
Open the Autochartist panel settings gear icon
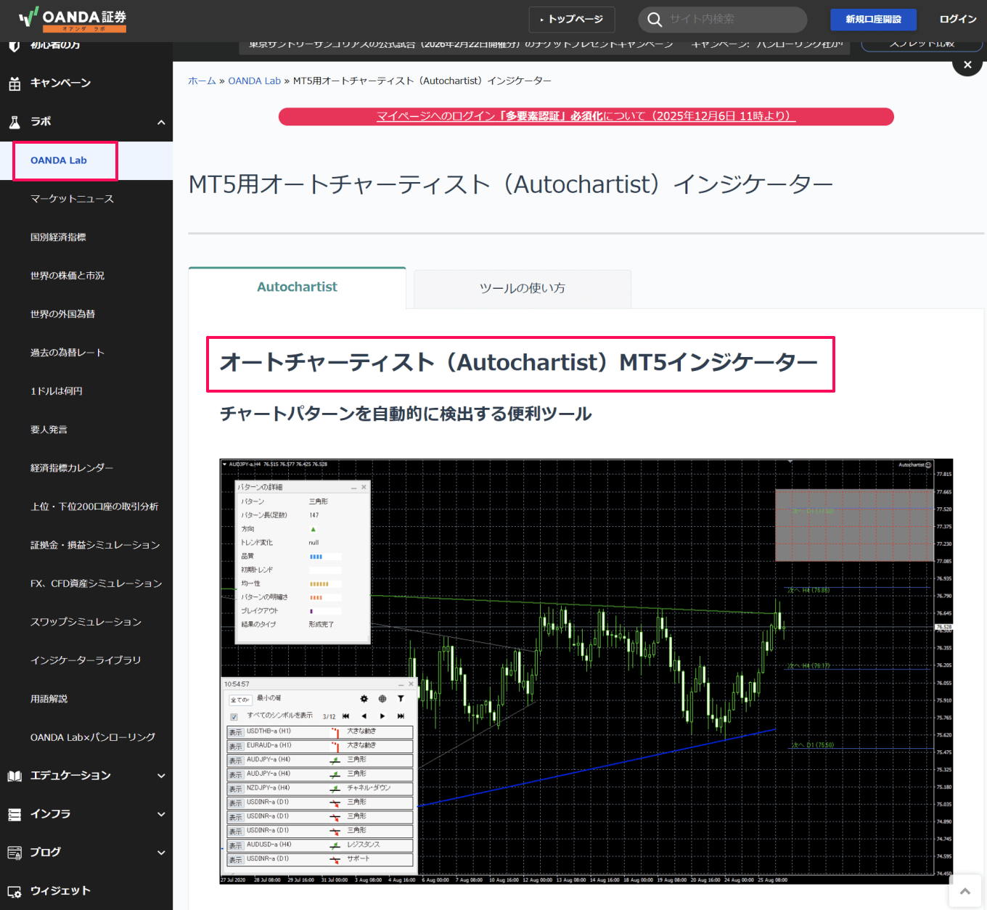364,699
